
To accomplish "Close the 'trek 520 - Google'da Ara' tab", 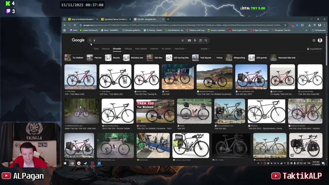I will (163, 19).
